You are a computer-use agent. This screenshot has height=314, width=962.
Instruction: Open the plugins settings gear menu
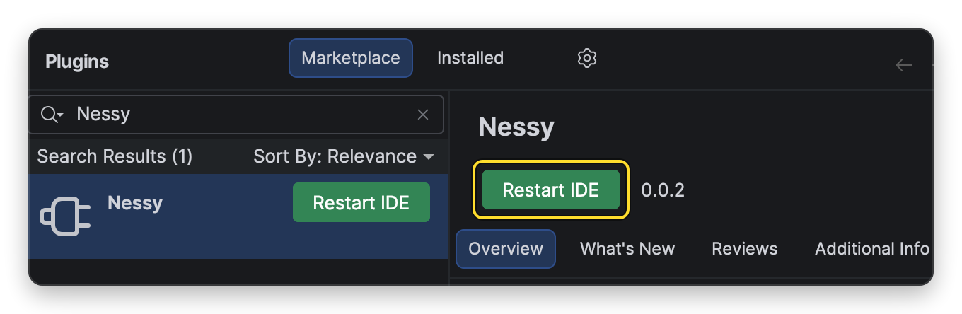(x=587, y=58)
